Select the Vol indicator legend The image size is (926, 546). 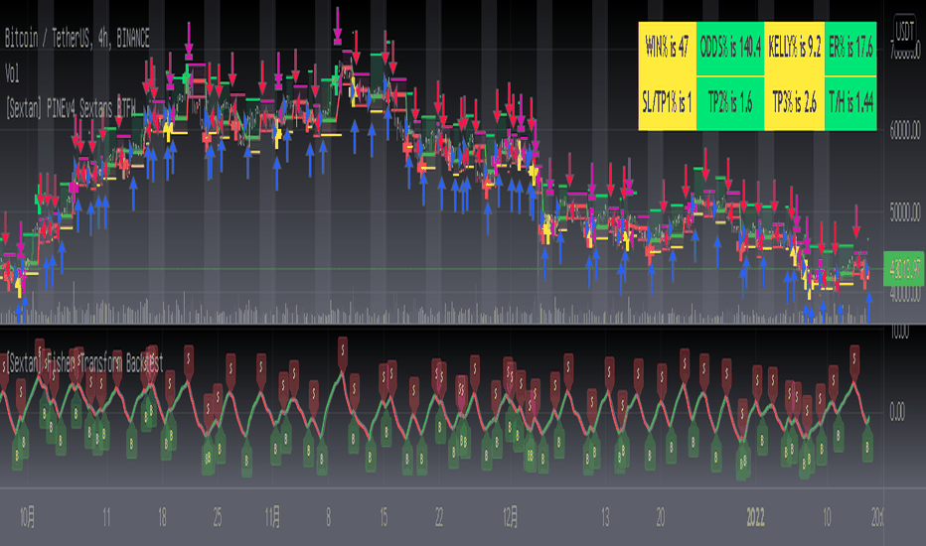pyautogui.click(x=12, y=73)
